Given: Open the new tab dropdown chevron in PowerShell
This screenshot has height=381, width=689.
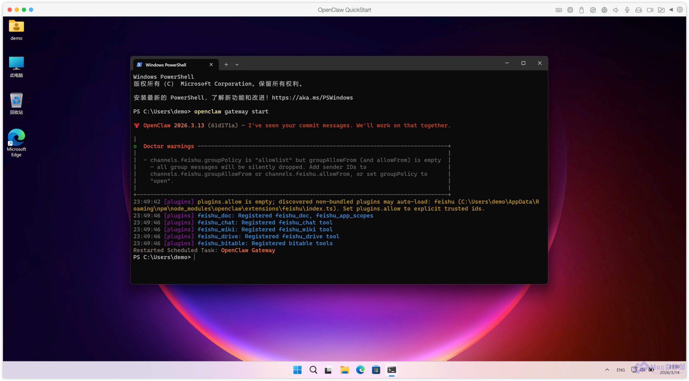Looking at the screenshot, I should pyautogui.click(x=237, y=65).
